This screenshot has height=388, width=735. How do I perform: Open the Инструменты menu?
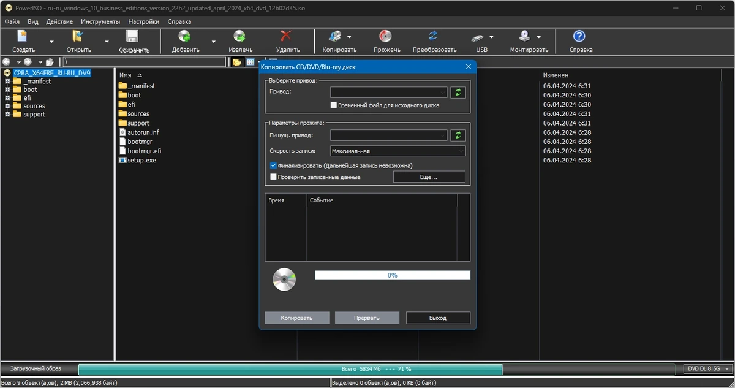point(100,21)
